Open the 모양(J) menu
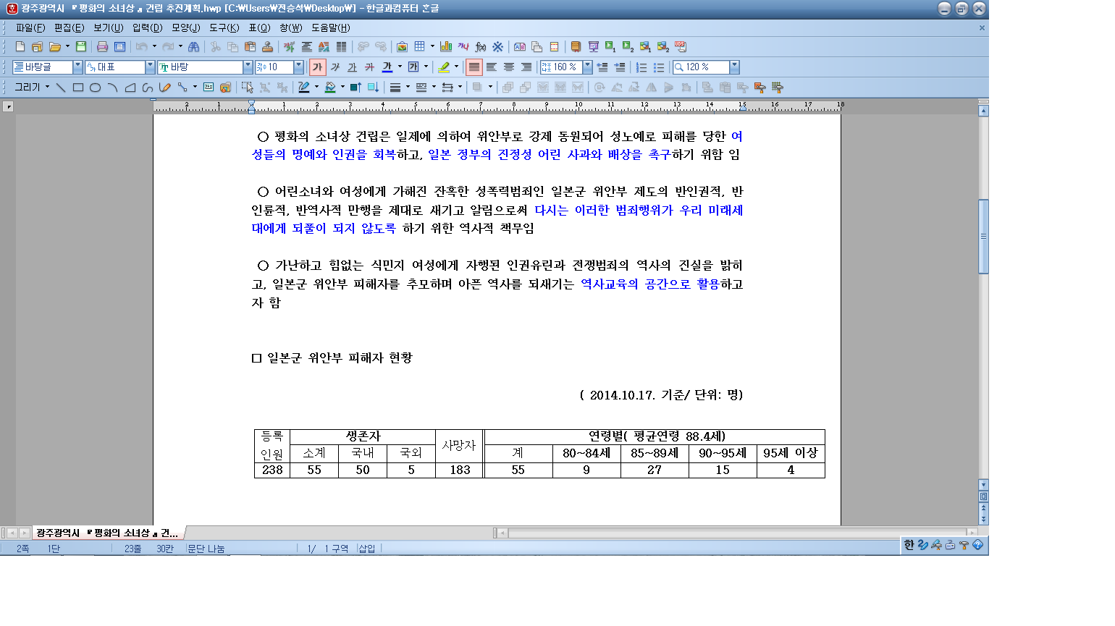Screen dimensions: 1115x626 (186, 28)
